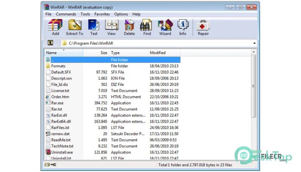The image size is (301, 172).
Task: Open the Extract To tool
Action: [x=75, y=27]
